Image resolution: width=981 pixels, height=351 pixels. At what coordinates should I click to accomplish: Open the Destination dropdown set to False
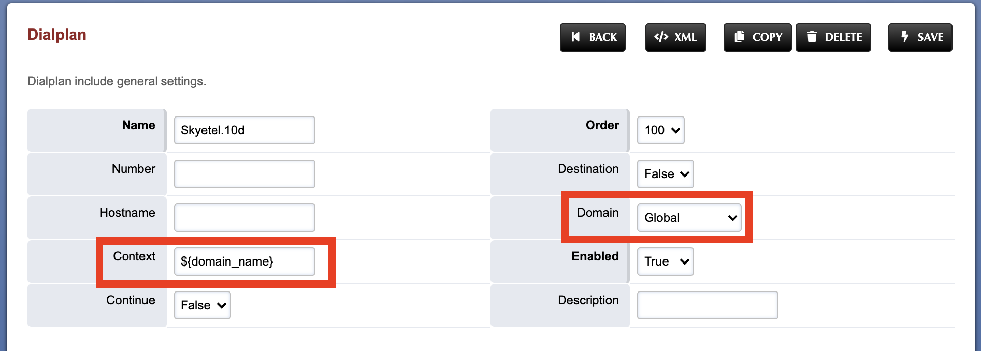[x=665, y=174]
